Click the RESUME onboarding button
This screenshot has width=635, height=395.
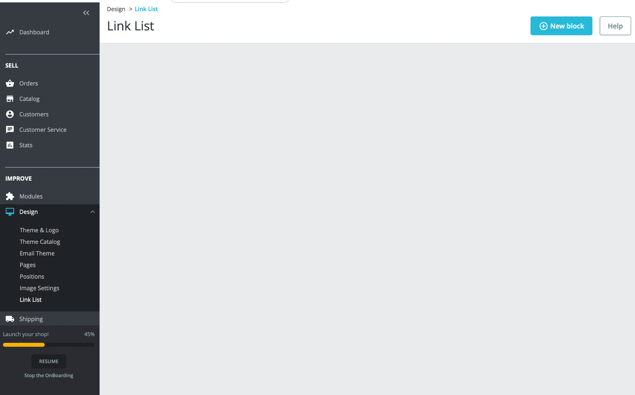(49, 361)
